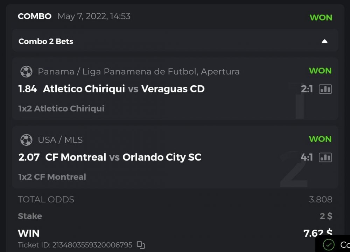Collapse the Combo 2 Bets section arrow
Viewport: 350px width, 252px height.
point(324,41)
